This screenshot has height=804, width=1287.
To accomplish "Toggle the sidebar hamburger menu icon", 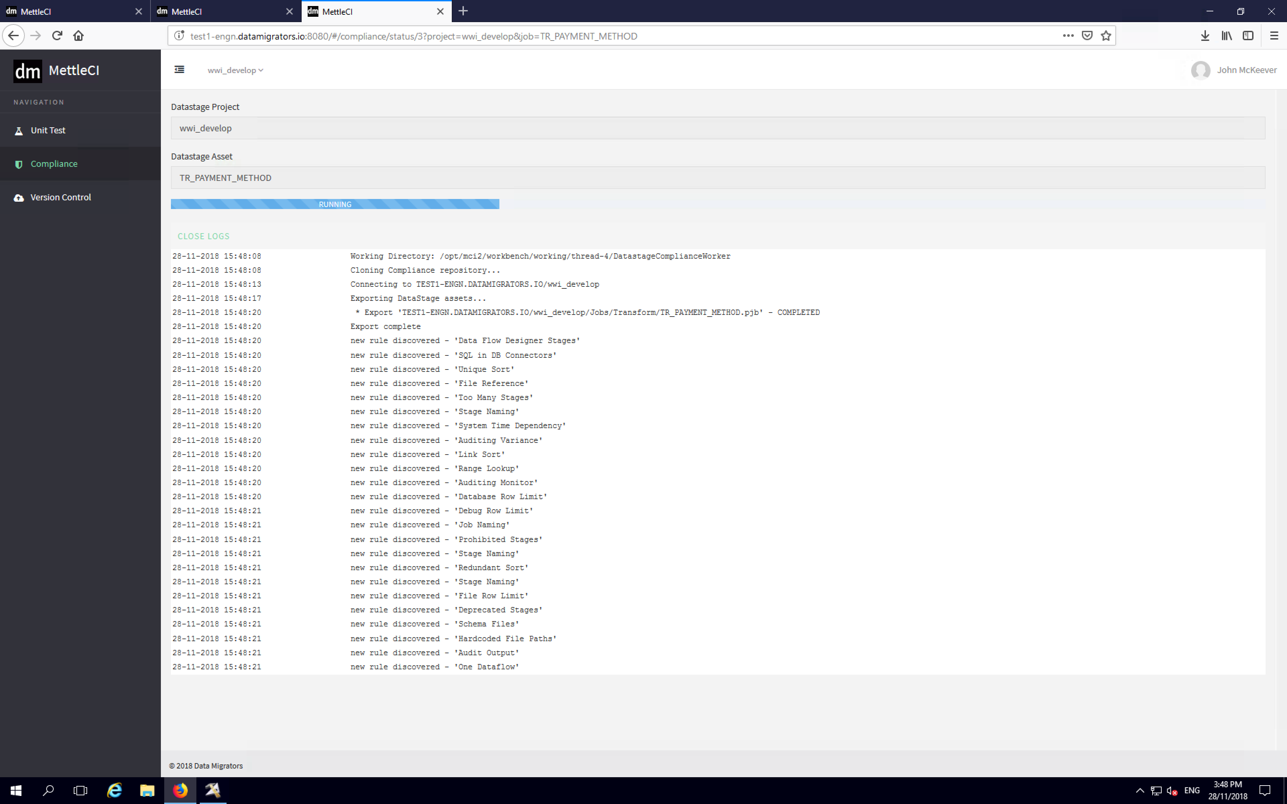I will [179, 70].
